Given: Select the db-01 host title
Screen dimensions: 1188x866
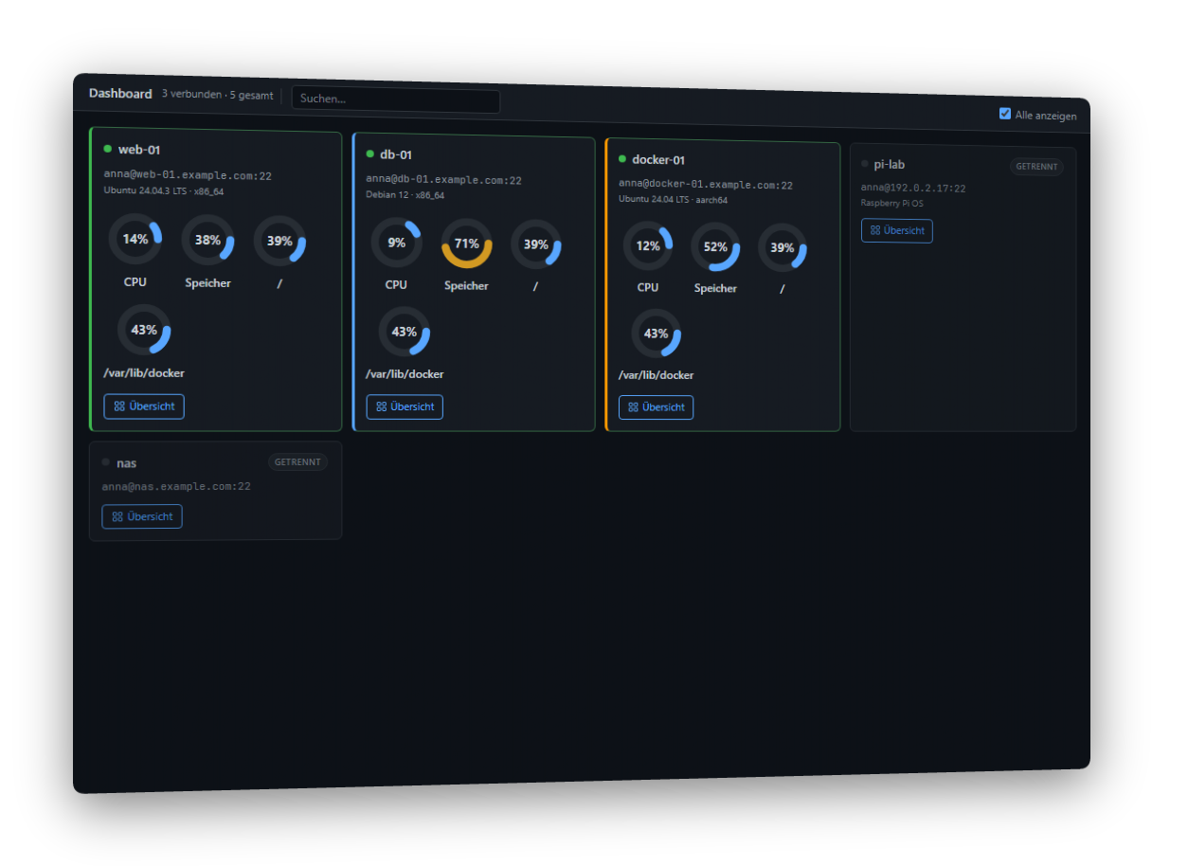Looking at the screenshot, I should click(x=396, y=154).
